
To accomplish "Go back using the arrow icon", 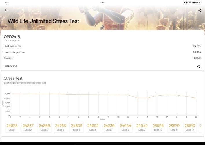I will tap(6, 10).
